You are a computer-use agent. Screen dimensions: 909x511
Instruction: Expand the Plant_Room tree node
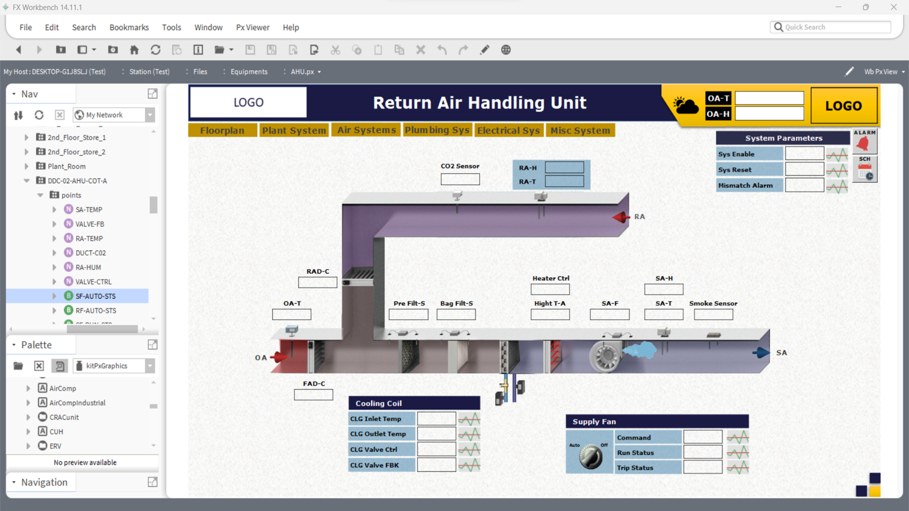coord(27,166)
